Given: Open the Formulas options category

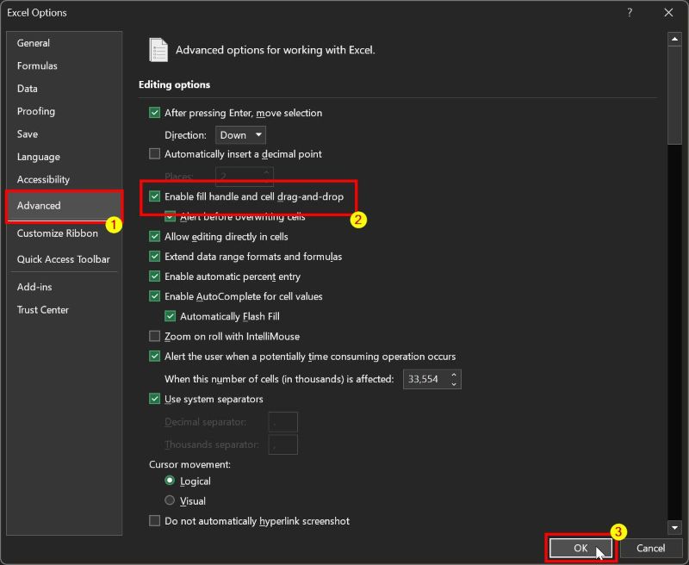Looking at the screenshot, I should point(37,65).
